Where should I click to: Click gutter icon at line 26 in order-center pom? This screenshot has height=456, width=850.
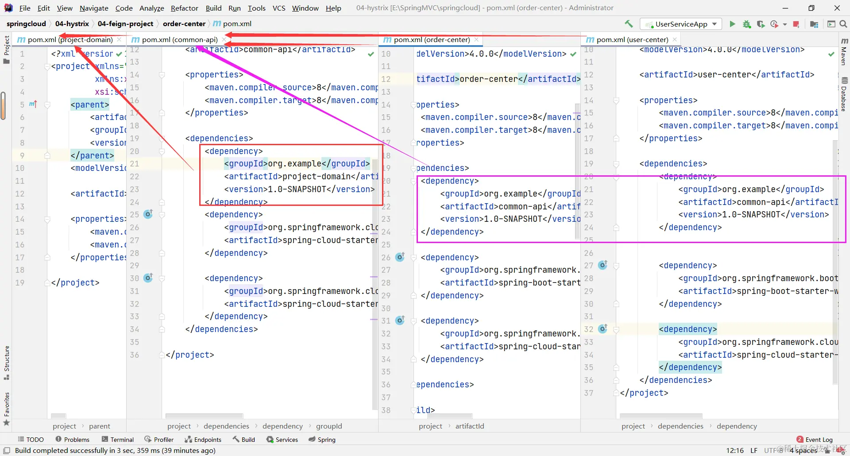(400, 257)
